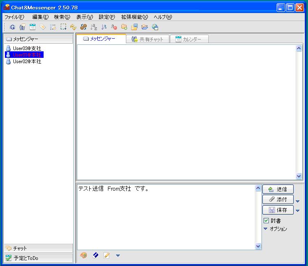Click the Chat&Messenger title bar app icon

click(x=7, y=7)
